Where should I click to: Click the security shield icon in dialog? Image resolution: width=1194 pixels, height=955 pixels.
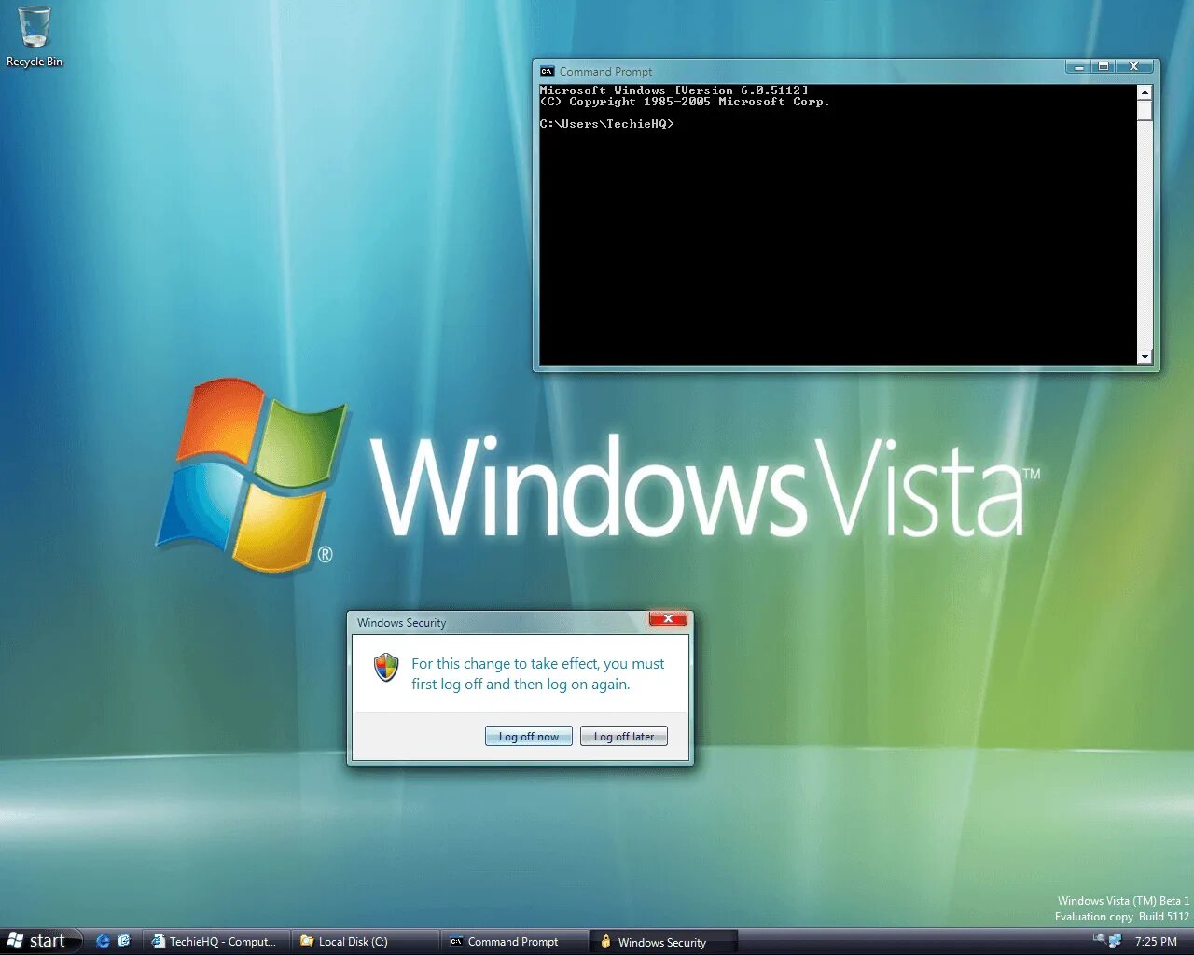(x=386, y=667)
